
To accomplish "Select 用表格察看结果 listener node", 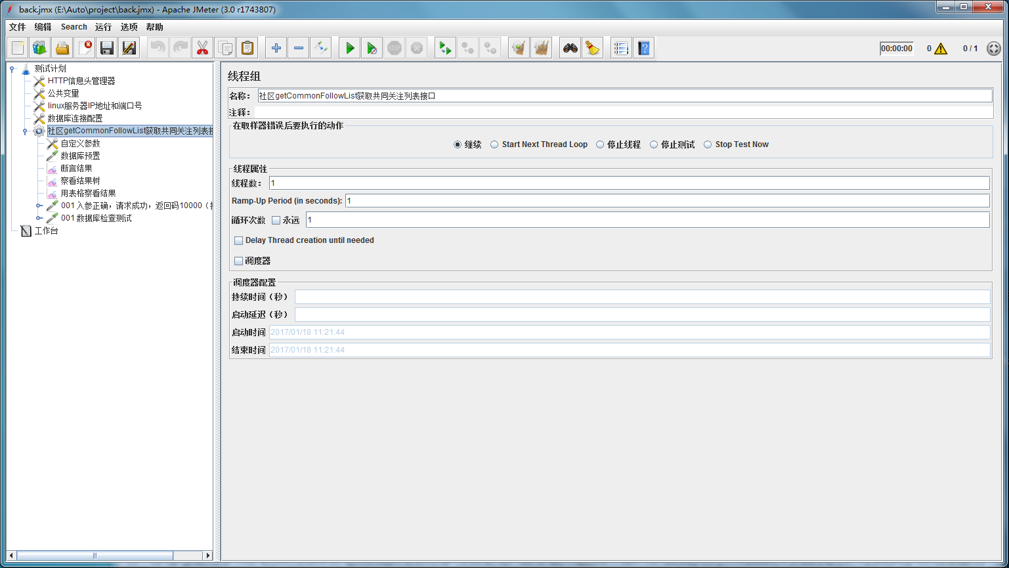I will tap(89, 193).
